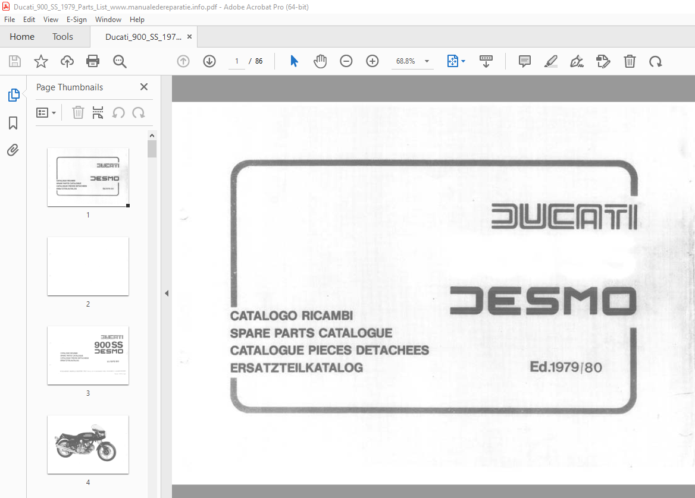Close the Ducati_900_SS document tab
This screenshot has width=695, height=498.
pos(189,37)
